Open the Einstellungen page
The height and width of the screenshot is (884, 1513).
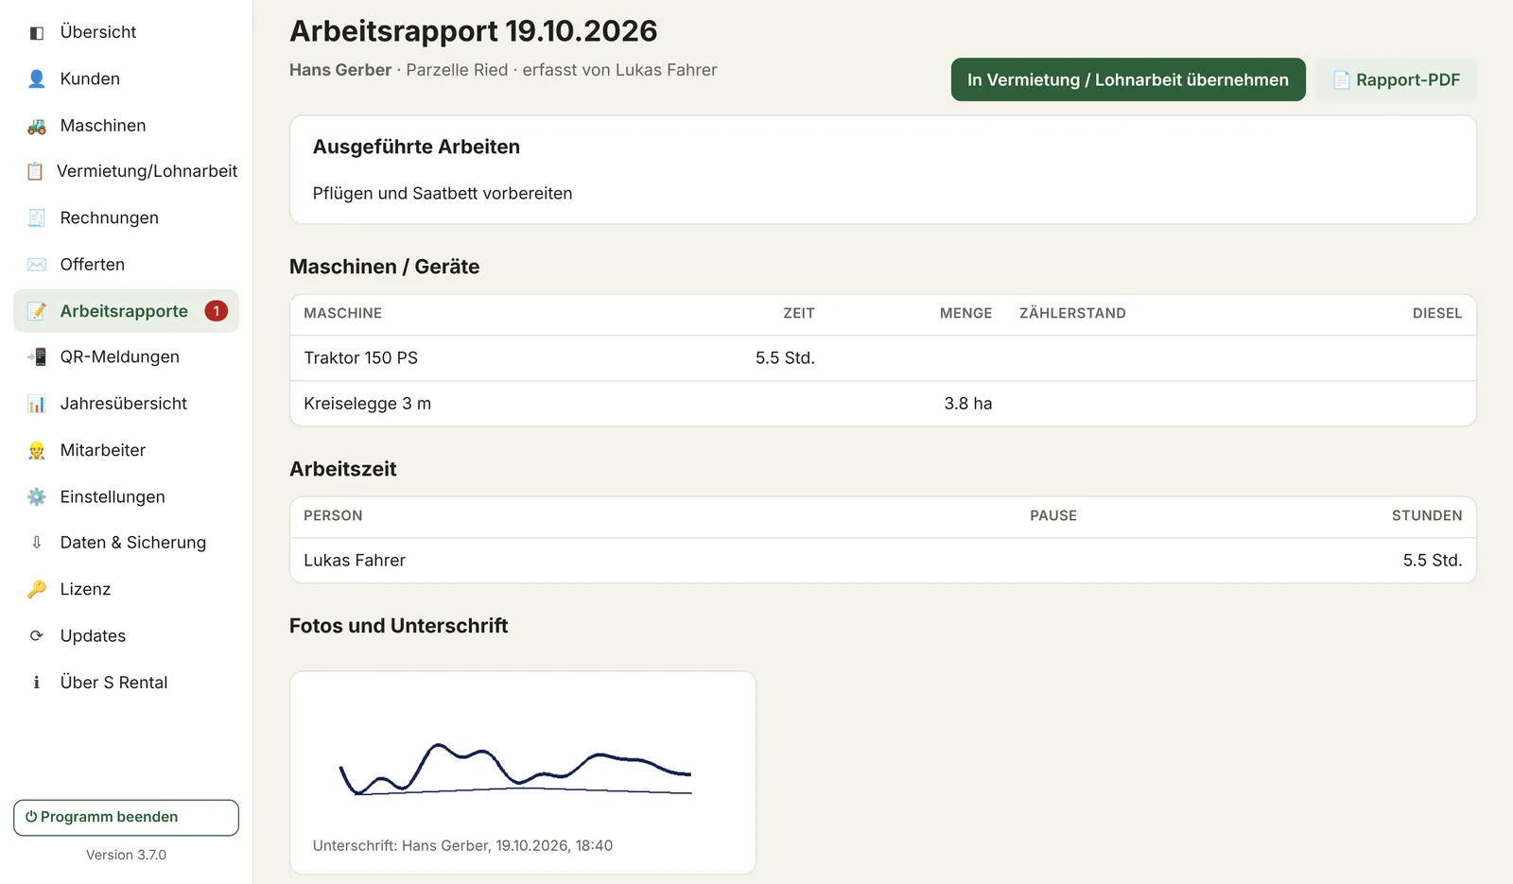point(126,496)
